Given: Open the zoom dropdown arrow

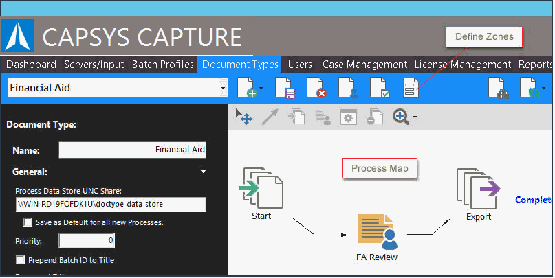Looking at the screenshot, I should click(x=415, y=117).
